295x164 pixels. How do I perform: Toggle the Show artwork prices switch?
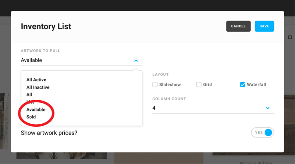262,132
